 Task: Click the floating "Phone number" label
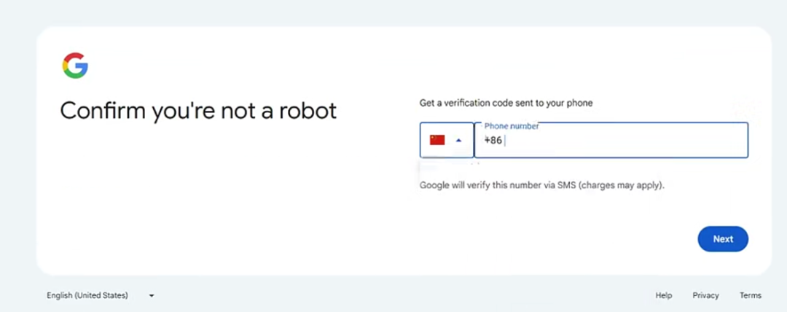[x=512, y=126]
